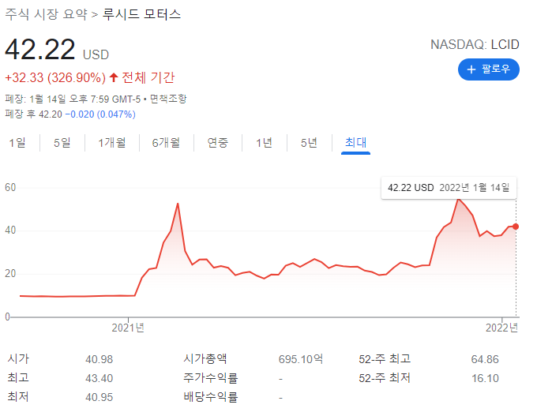
Task: Choose the 1년 range tab
Action: pos(264,143)
